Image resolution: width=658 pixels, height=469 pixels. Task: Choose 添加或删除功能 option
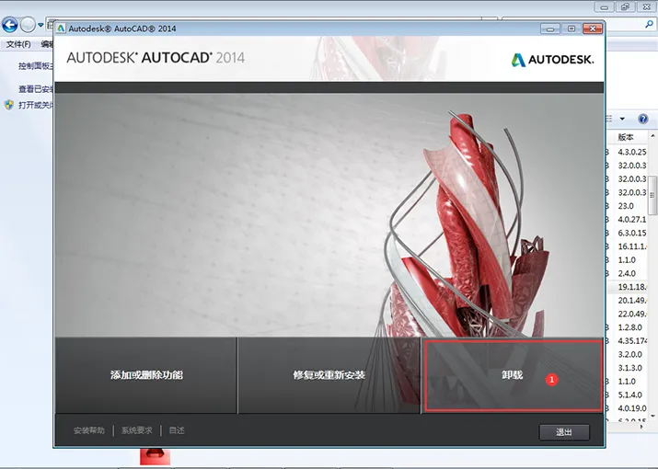[x=146, y=375]
